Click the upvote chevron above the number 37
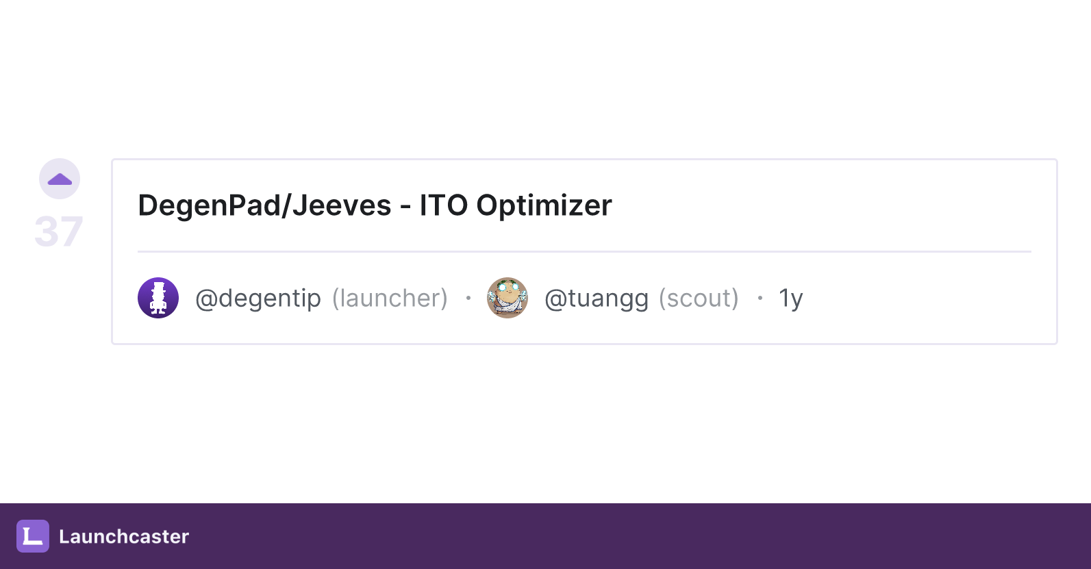This screenshot has width=1091, height=569. (x=60, y=178)
